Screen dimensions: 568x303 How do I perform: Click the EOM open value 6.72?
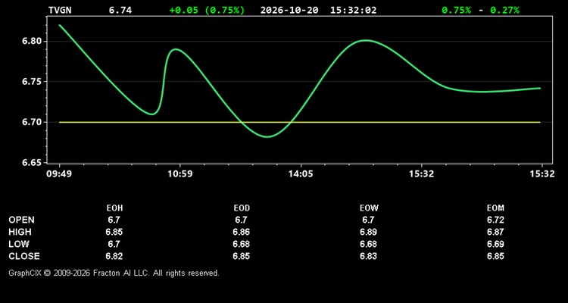coord(495,220)
